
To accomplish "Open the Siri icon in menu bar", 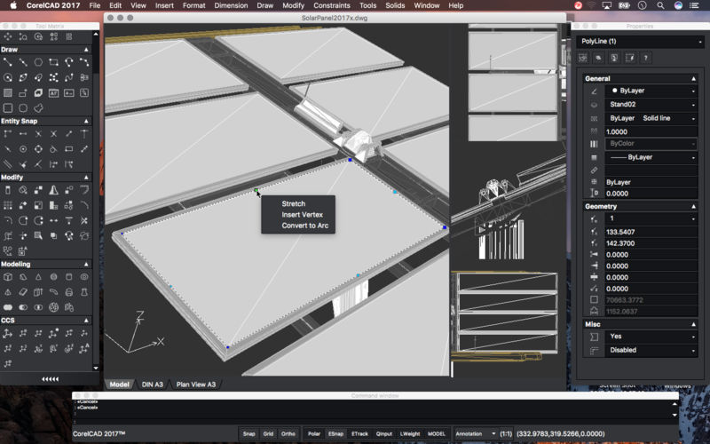I will point(678,5).
